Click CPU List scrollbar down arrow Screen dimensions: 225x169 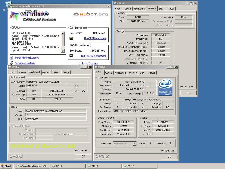point(63,51)
